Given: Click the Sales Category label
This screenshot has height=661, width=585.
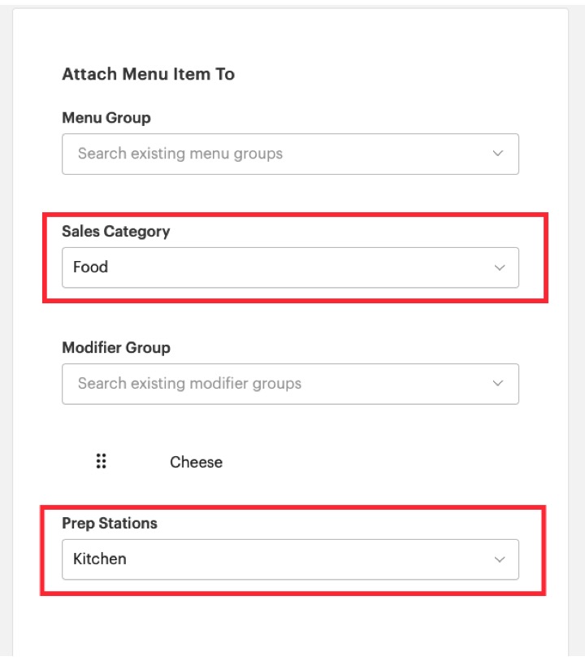Looking at the screenshot, I should (x=116, y=232).
